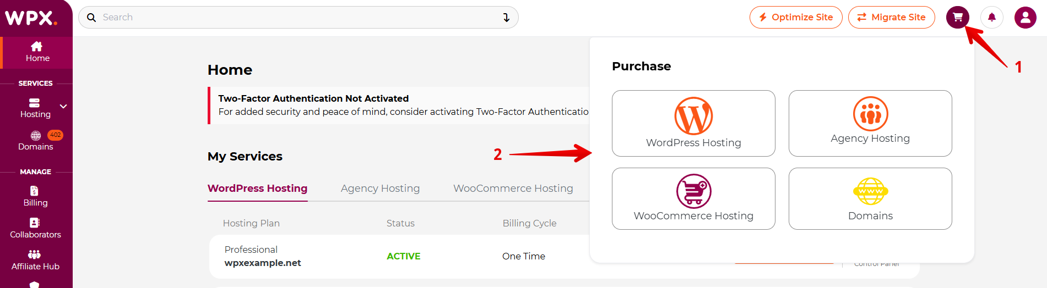1047x288 pixels.
Task: Click the WPX logo
Action: pyautogui.click(x=31, y=18)
